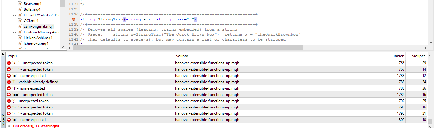
Task: Click the CCI.mq4 file icon
Action: pyautogui.click(x=20, y=20)
